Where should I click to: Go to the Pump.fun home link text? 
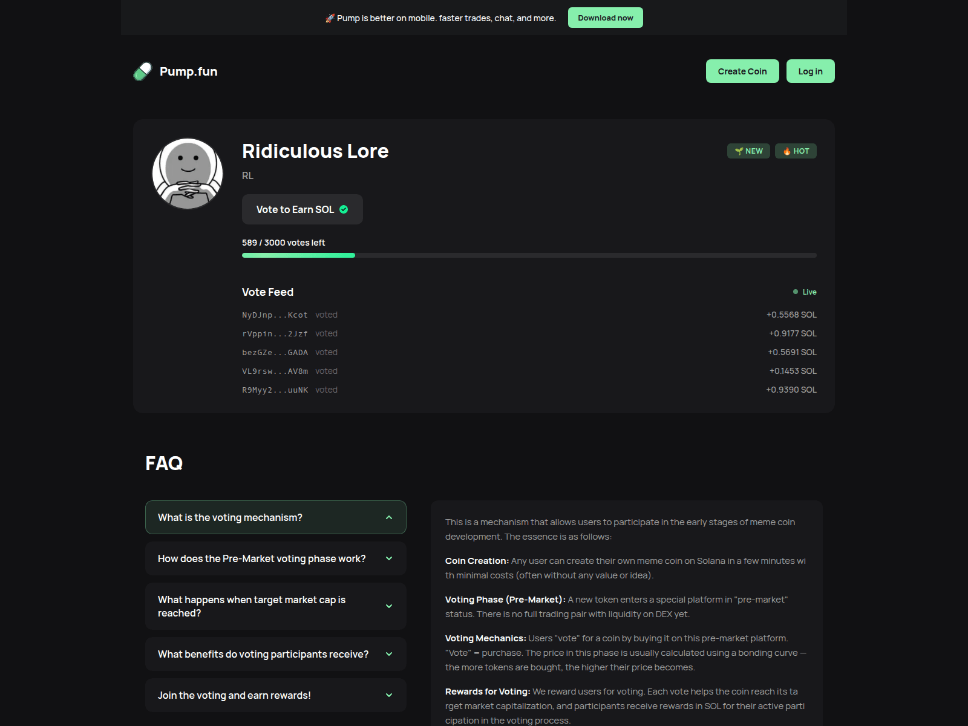tap(189, 71)
